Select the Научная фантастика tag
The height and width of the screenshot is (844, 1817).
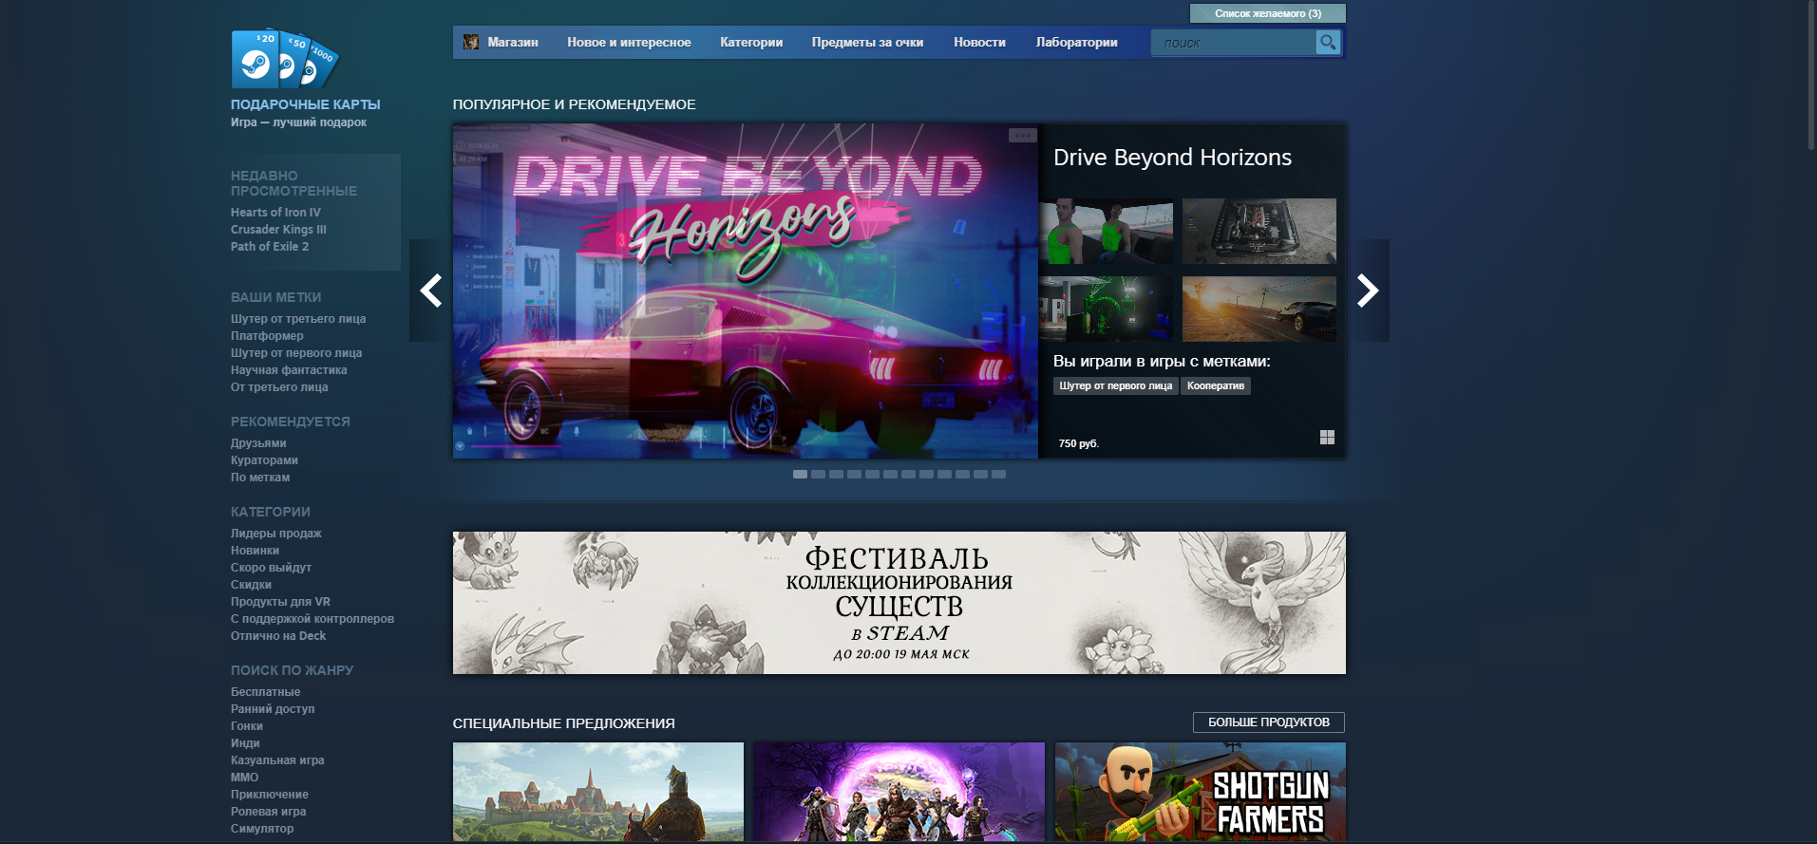289,370
